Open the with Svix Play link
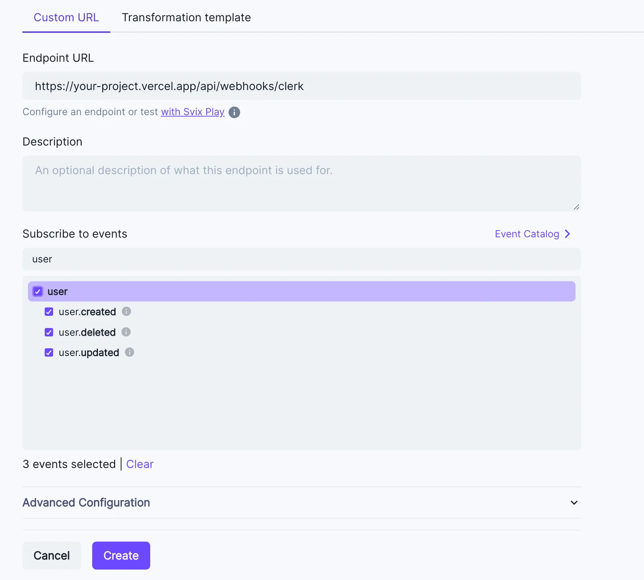644x580 pixels. 192,112
